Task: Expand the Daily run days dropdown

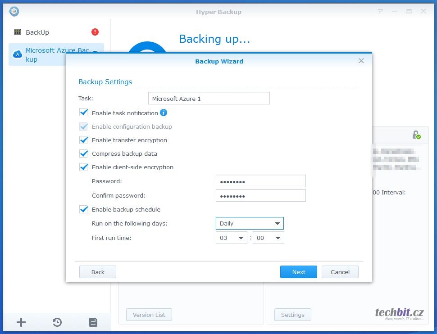Action: pyautogui.click(x=250, y=223)
